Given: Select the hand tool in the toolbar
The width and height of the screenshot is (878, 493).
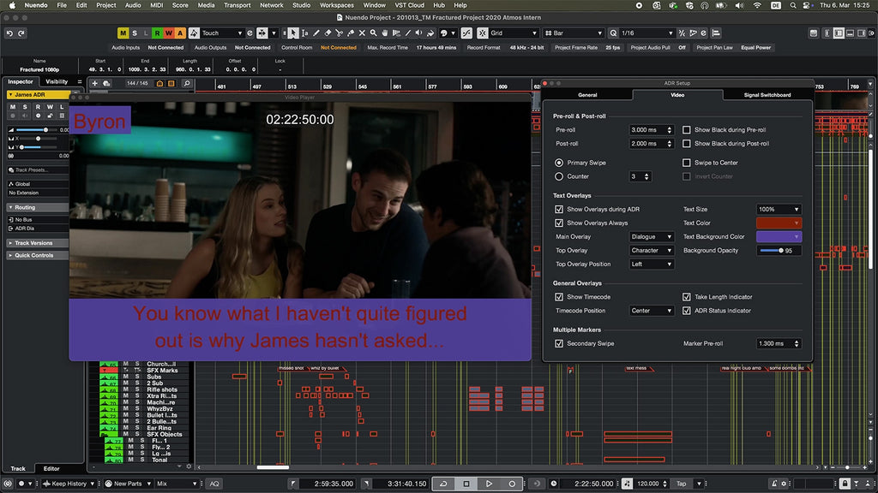Looking at the screenshot, I should [385, 33].
